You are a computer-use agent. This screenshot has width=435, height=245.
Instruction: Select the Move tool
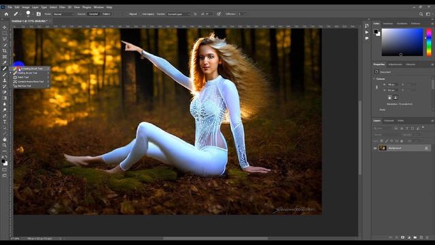(x=5, y=27)
